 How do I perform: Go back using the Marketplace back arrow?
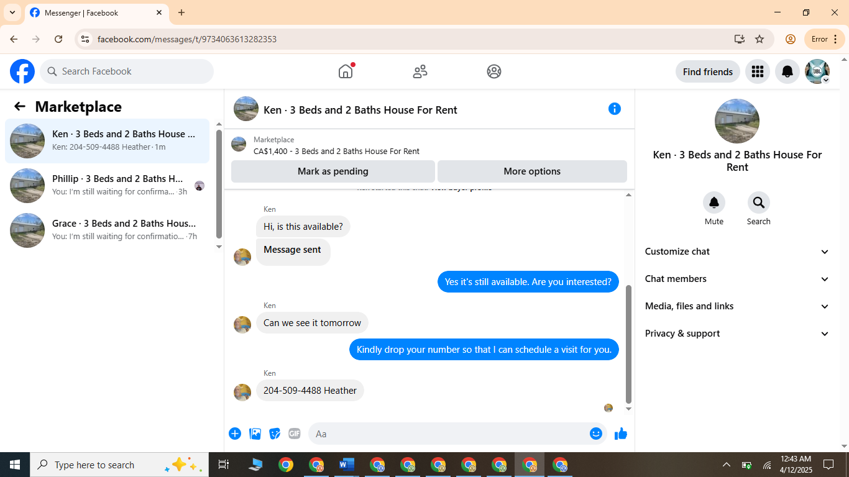20,107
